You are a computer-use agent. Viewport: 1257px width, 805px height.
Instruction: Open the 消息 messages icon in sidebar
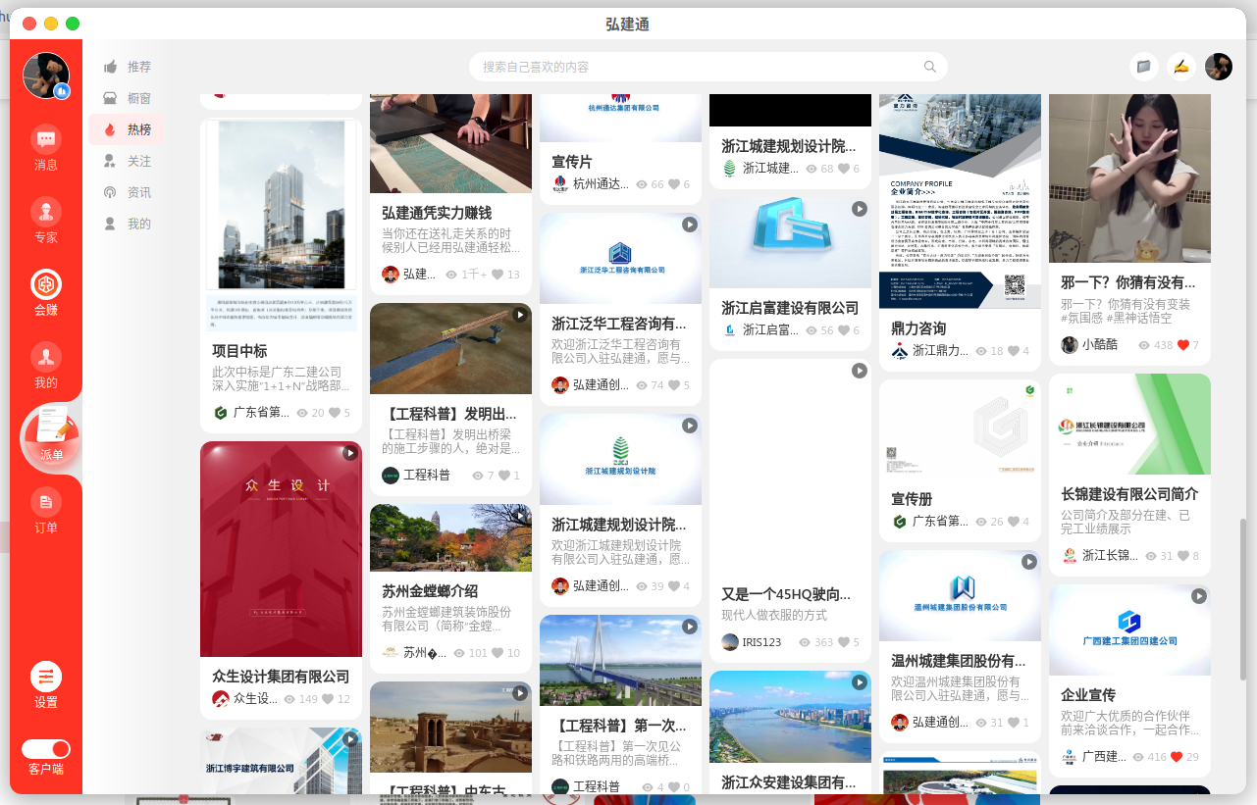pyautogui.click(x=46, y=139)
